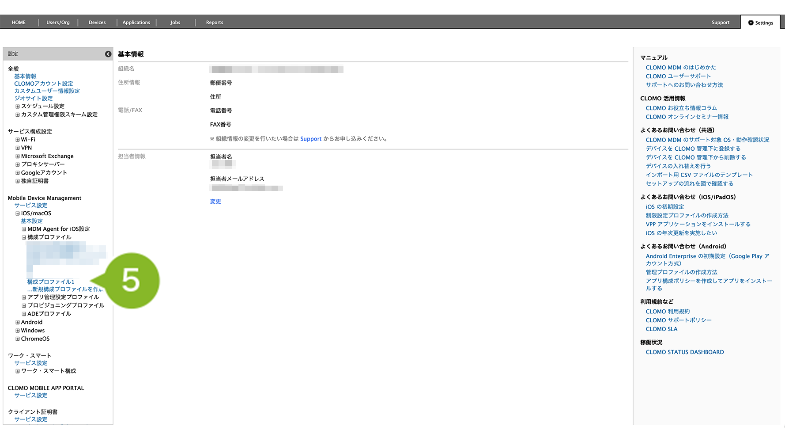
Task: Open CLOMOアカウント設定 in sidebar
Action: (44, 84)
